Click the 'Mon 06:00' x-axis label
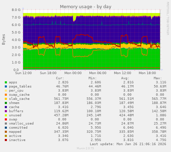 [98, 73]
